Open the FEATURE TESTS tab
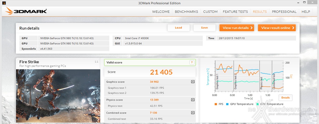The height and width of the screenshot is (124, 319). click(x=235, y=12)
